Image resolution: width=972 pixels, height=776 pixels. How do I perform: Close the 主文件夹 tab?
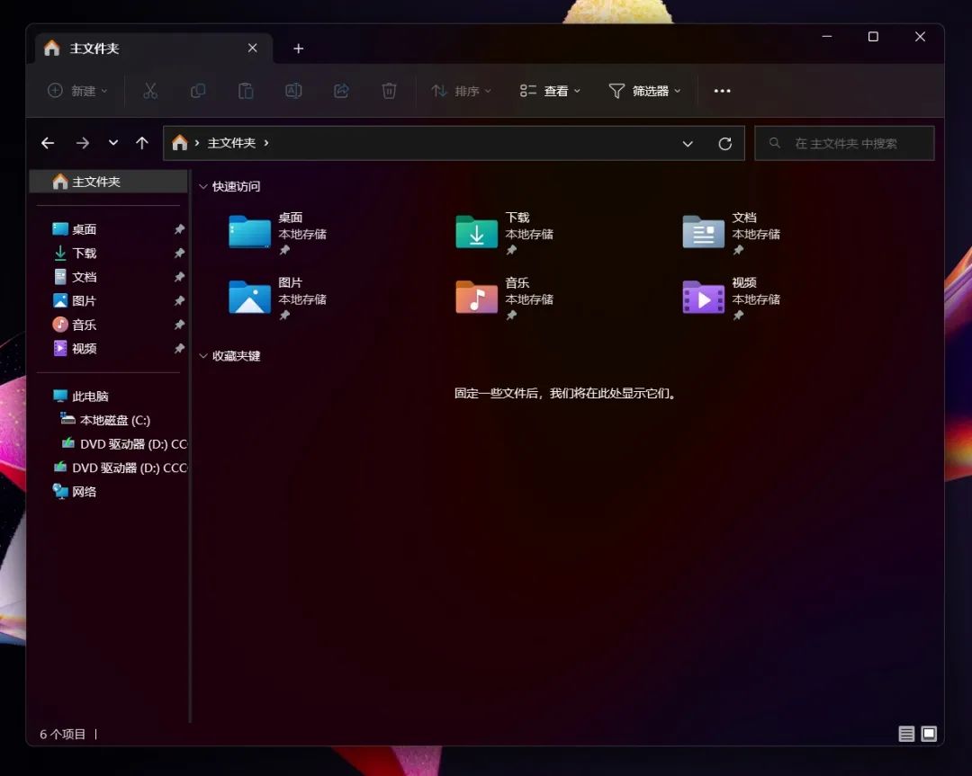(x=252, y=49)
